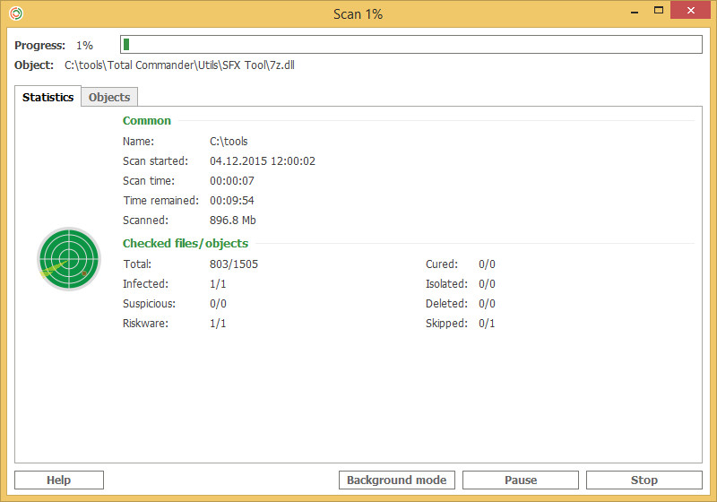The height and width of the screenshot is (502, 717).
Task: Click the Common section heading
Action: click(147, 120)
